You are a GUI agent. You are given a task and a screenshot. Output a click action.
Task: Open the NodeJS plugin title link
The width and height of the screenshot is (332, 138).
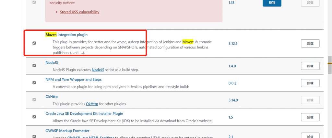(x=52, y=63)
